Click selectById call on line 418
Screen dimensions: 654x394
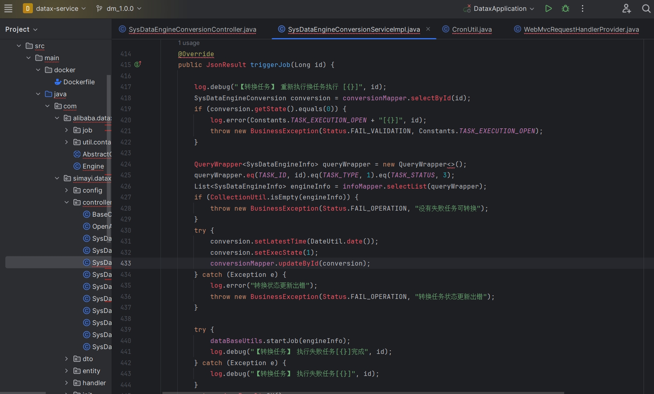coord(431,98)
